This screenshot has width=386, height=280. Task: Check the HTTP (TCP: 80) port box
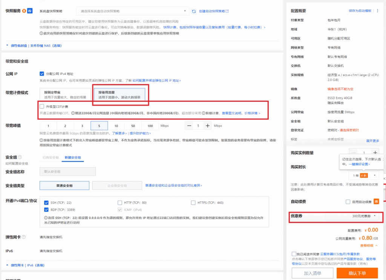[120, 203]
